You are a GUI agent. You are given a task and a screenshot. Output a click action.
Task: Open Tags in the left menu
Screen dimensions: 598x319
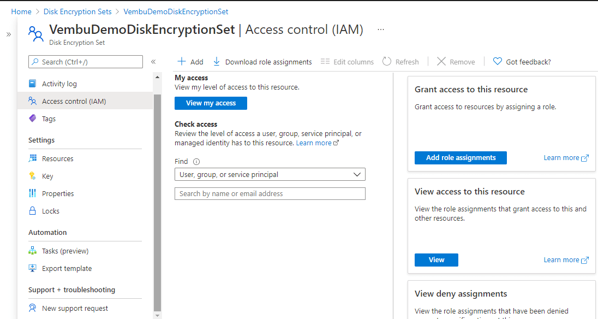point(49,119)
